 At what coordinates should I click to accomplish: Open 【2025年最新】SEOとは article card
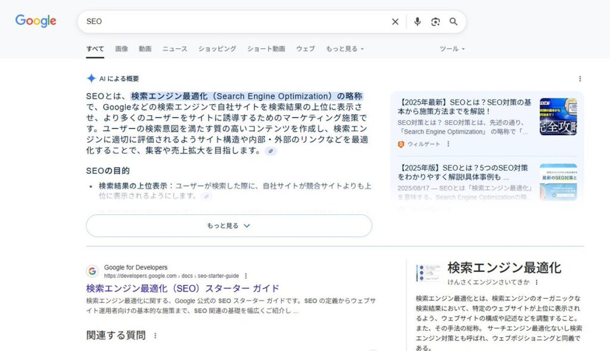click(x=456, y=107)
